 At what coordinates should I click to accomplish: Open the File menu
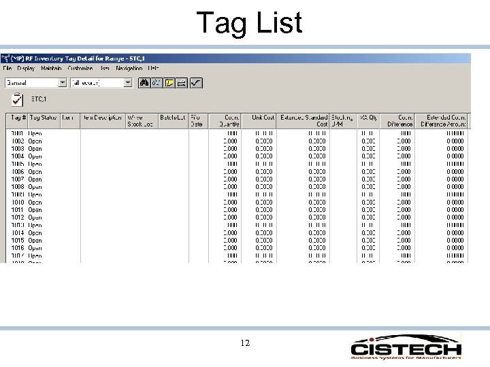[7, 68]
